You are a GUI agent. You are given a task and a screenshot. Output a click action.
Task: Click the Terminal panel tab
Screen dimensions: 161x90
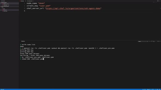(x=23, y=41)
